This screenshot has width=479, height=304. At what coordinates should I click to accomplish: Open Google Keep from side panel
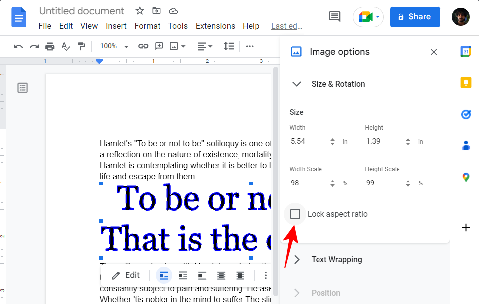(466, 82)
